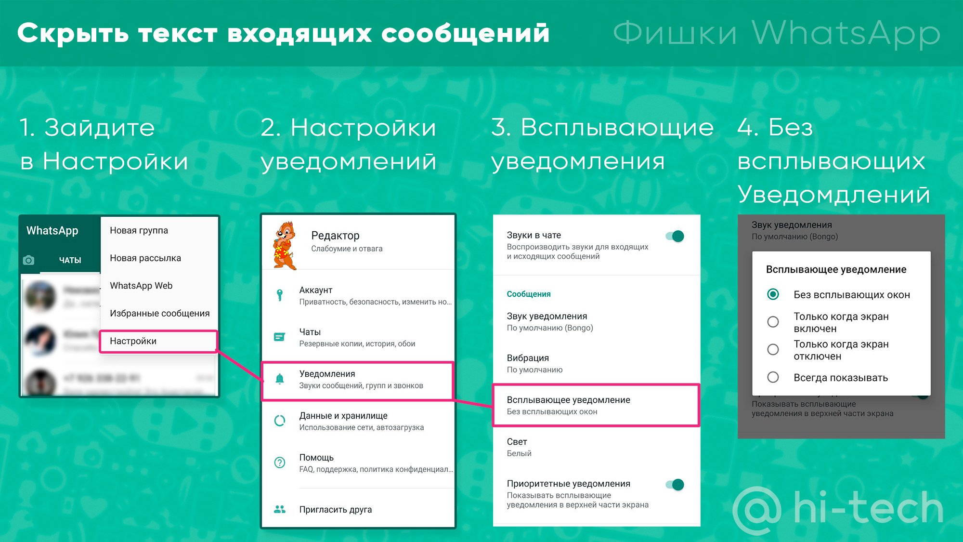Screen dimensions: 963x542
Task: Click the Помощь icon in settings
Action: [x=278, y=463]
